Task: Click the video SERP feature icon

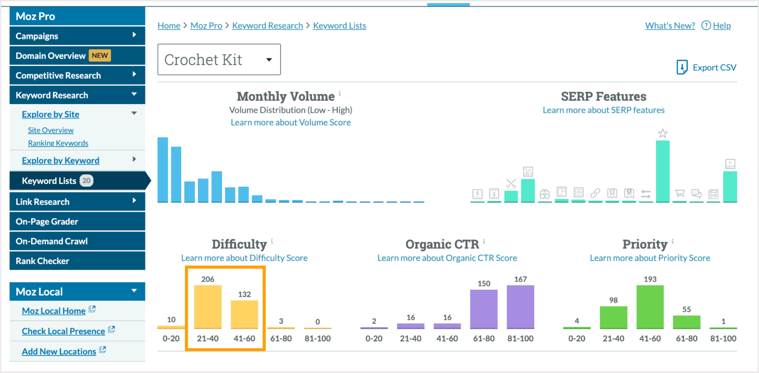Action: click(730, 164)
